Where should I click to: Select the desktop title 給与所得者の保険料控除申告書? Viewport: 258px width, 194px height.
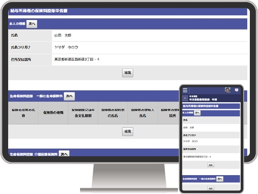[39, 11]
